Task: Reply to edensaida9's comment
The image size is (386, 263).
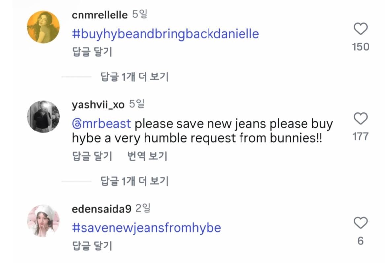Action: 92,246
